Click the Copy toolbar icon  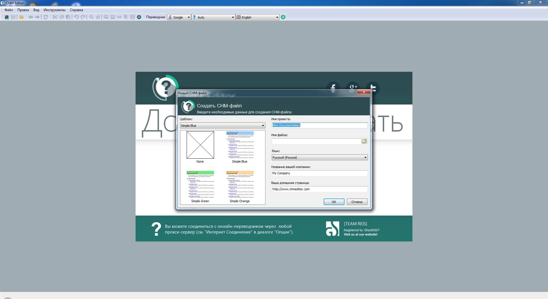[62, 17]
